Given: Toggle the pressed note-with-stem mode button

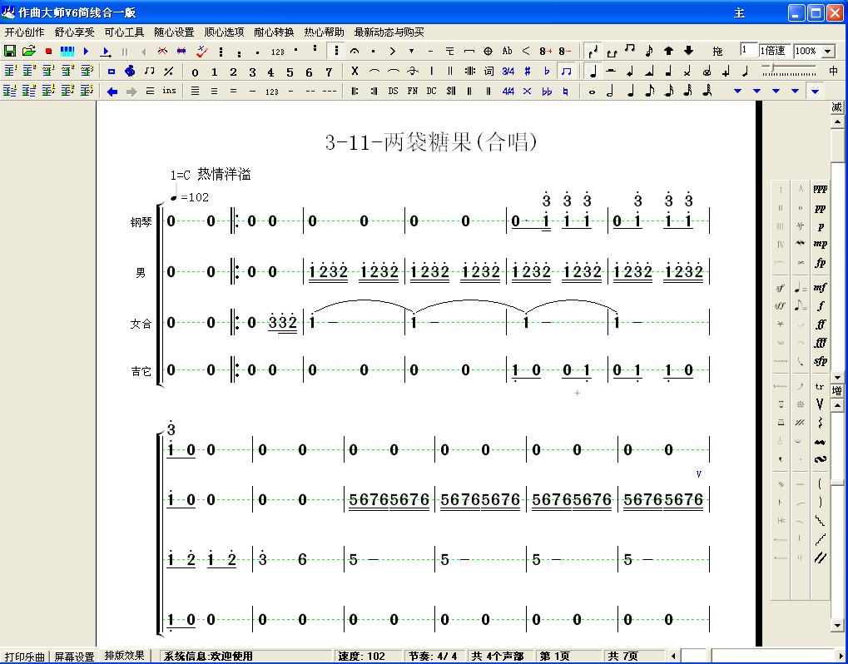Looking at the screenshot, I should point(593,51).
